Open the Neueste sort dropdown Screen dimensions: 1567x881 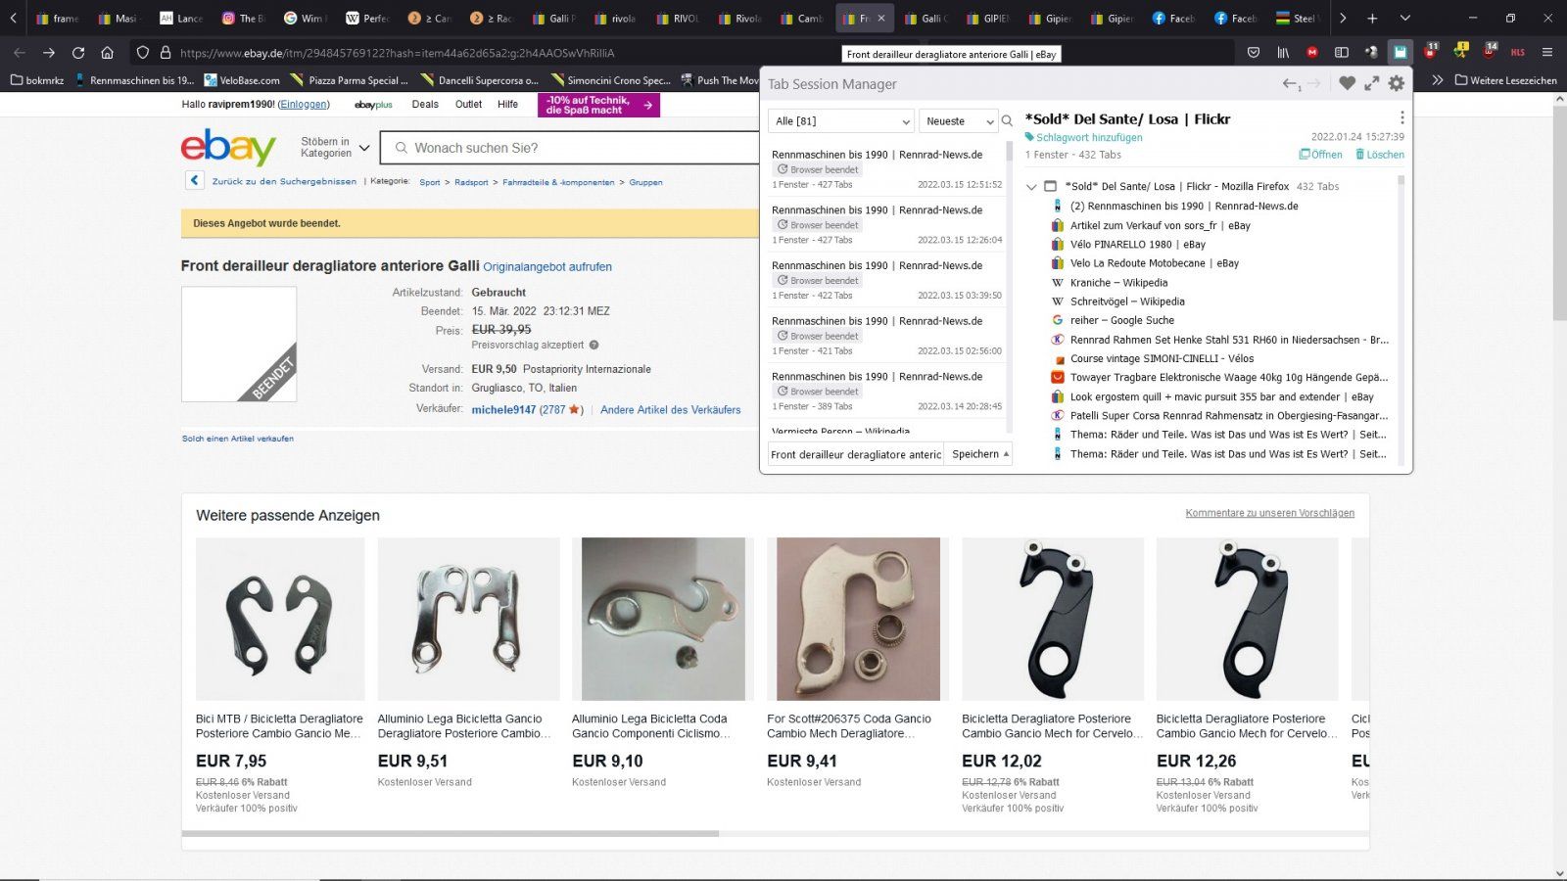(958, 121)
